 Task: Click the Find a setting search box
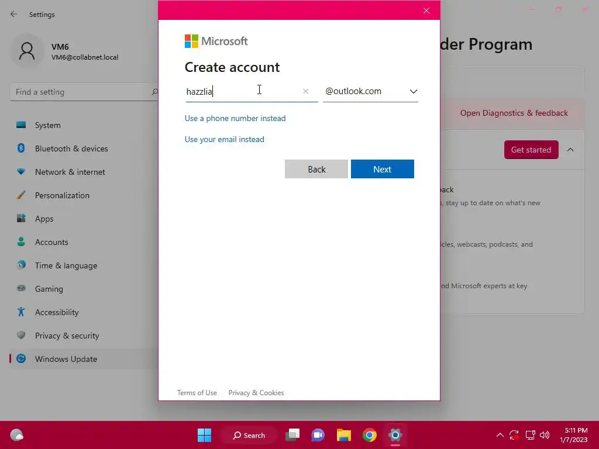pyautogui.click(x=84, y=92)
